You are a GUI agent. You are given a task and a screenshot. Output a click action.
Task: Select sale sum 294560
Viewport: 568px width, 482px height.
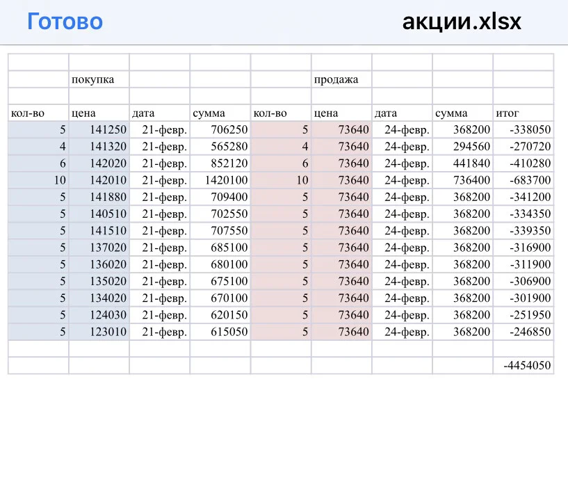tap(462, 147)
